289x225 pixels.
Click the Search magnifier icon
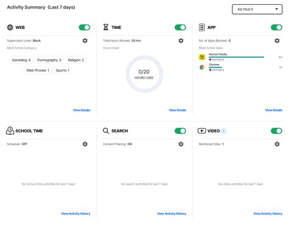click(106, 130)
